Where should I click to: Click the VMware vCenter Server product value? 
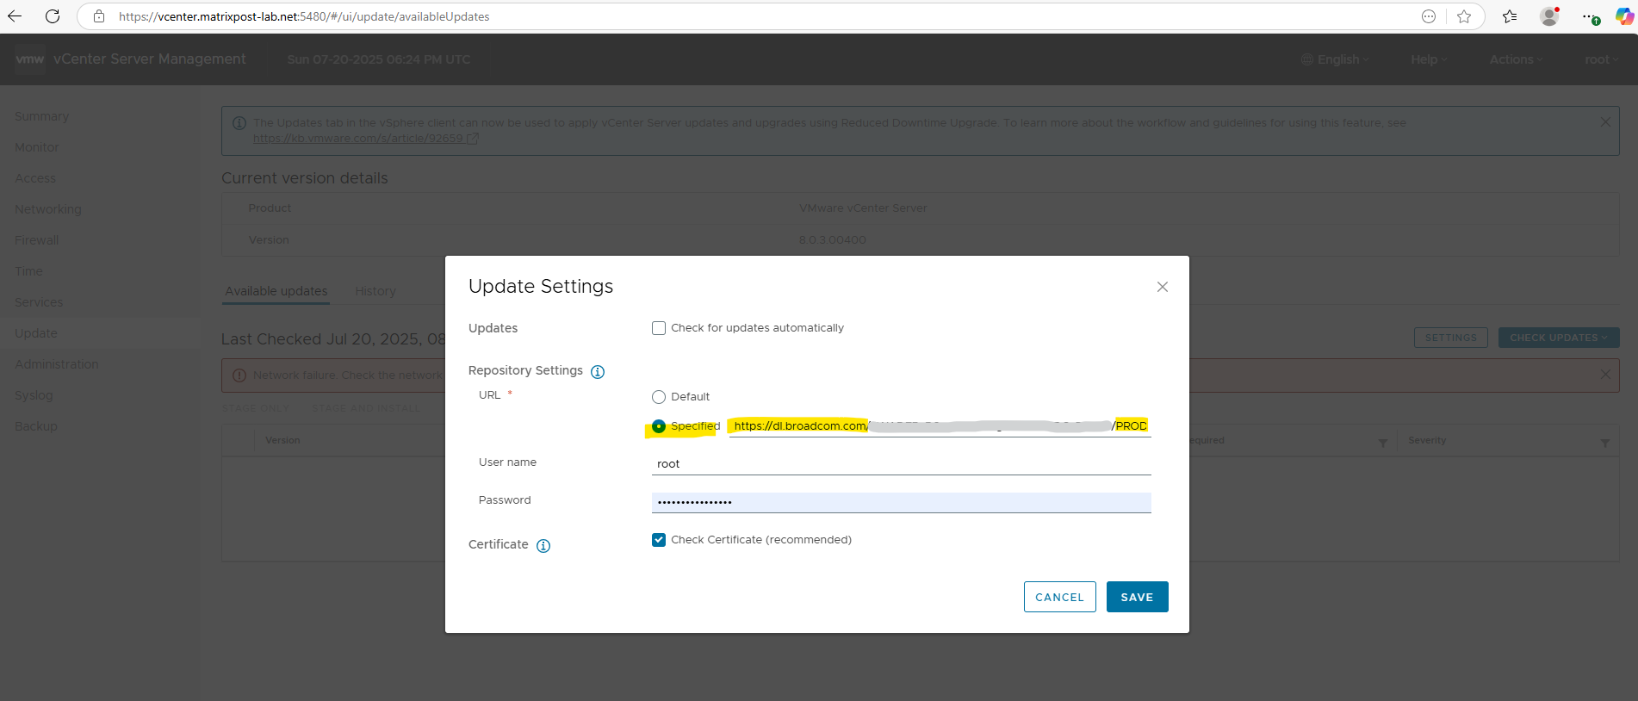click(x=863, y=208)
